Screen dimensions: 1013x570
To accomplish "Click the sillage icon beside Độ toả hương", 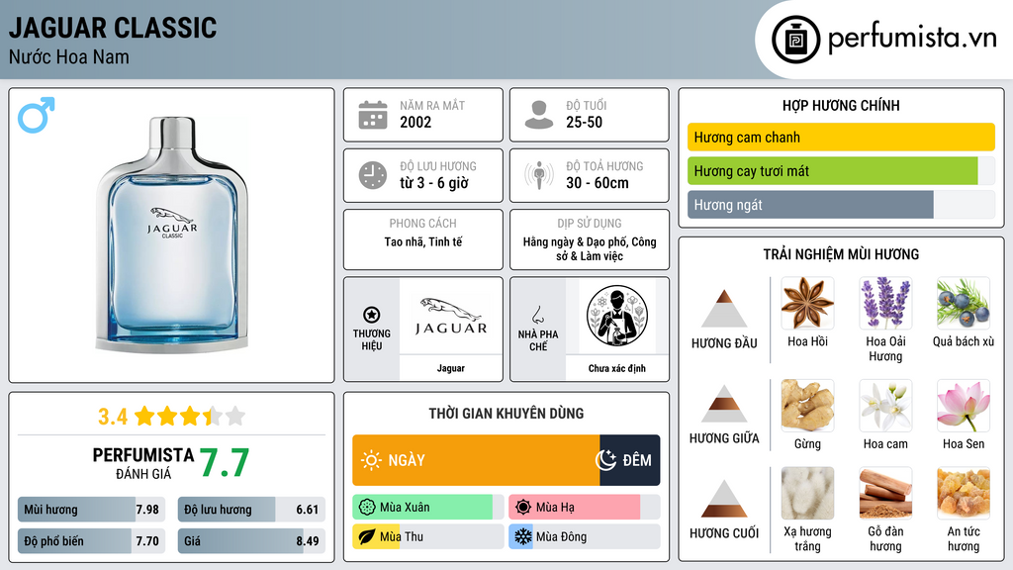I will 539,175.
